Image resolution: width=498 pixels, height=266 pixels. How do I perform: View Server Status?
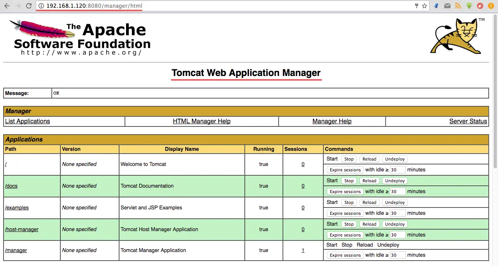(468, 121)
